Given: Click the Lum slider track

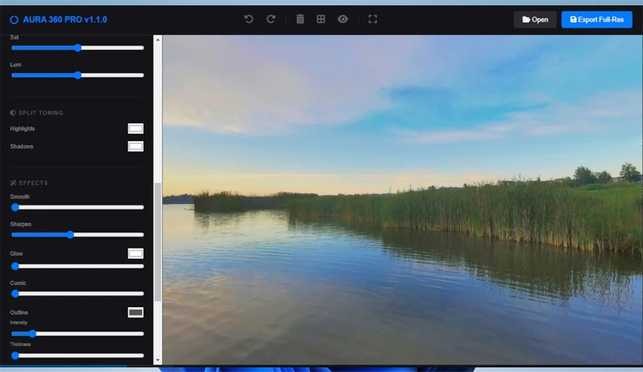Looking at the screenshot, I should point(78,75).
